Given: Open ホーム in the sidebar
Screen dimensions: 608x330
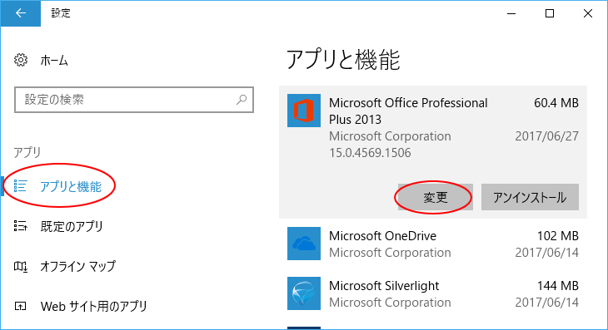Looking at the screenshot, I should coord(54,61).
